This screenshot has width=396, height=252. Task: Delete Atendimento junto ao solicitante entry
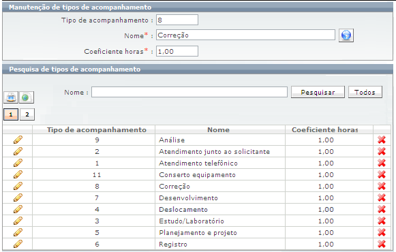pos(382,151)
